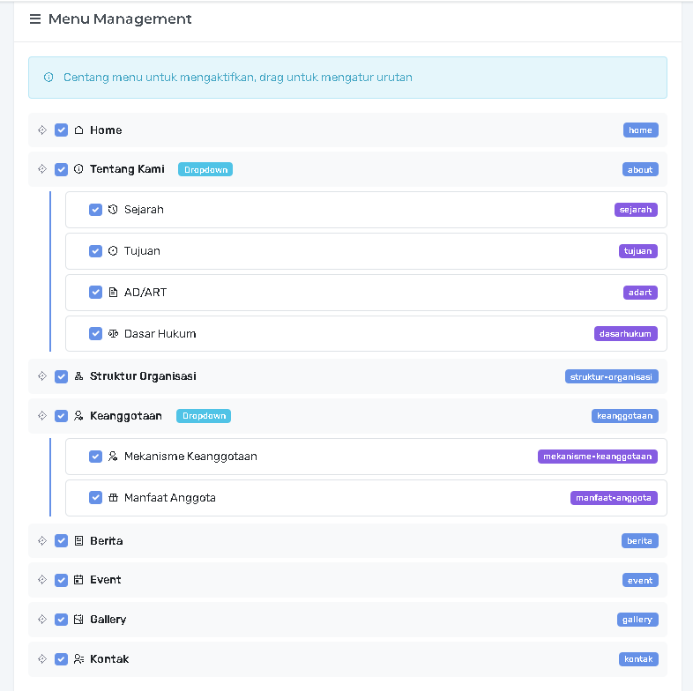Select the Mekanisme Keanggotaan submenu item

190,457
